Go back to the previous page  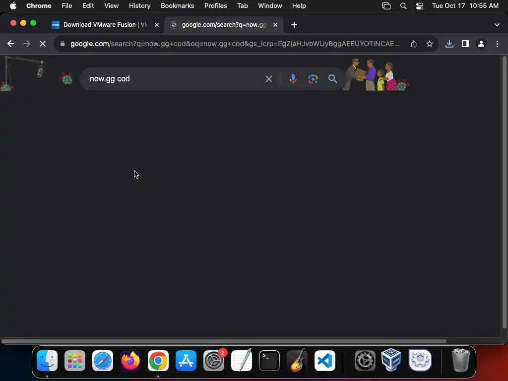(11, 44)
